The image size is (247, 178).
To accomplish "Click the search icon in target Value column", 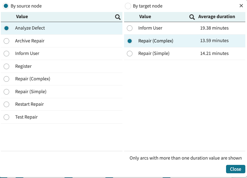I will coord(192,17).
